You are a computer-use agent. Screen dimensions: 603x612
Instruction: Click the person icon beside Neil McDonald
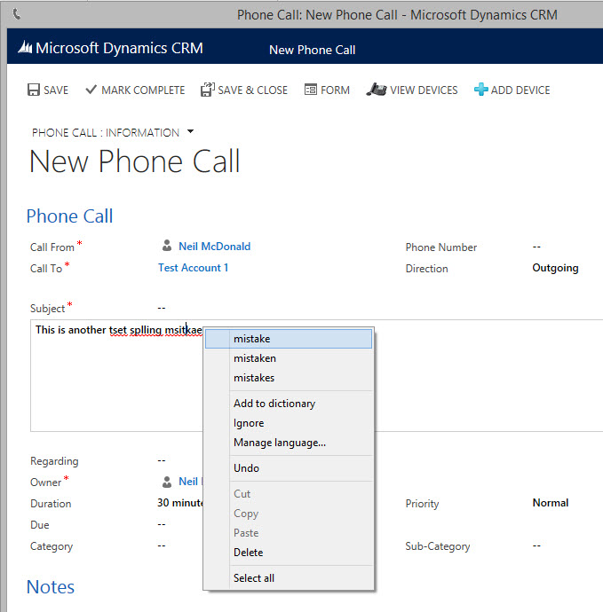(x=167, y=247)
